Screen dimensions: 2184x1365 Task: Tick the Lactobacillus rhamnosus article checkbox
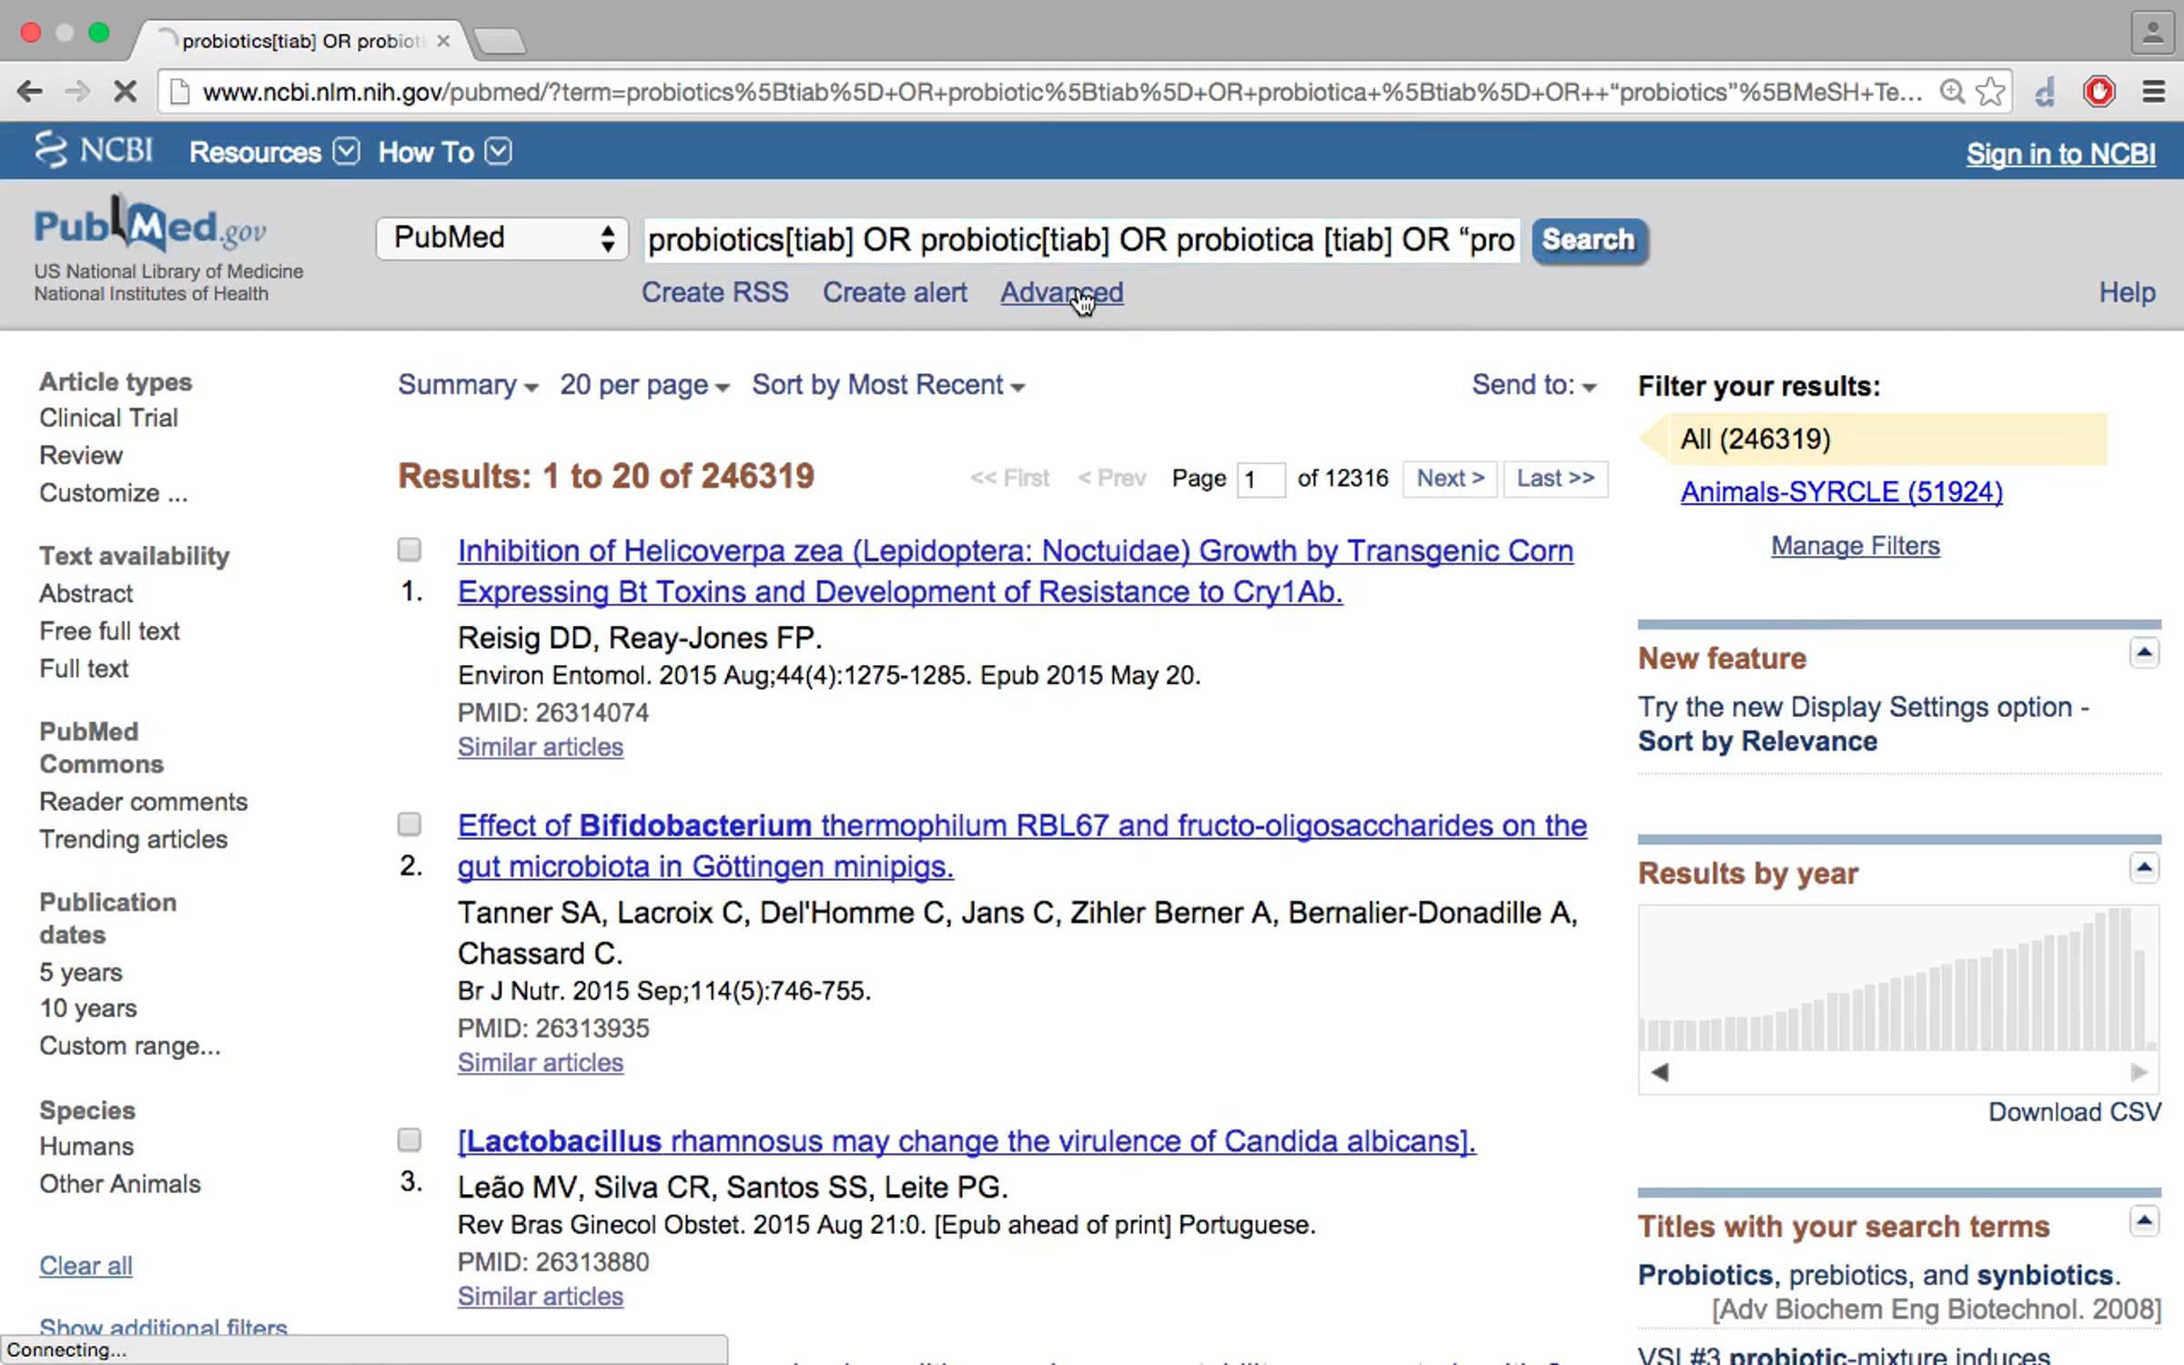(409, 1139)
